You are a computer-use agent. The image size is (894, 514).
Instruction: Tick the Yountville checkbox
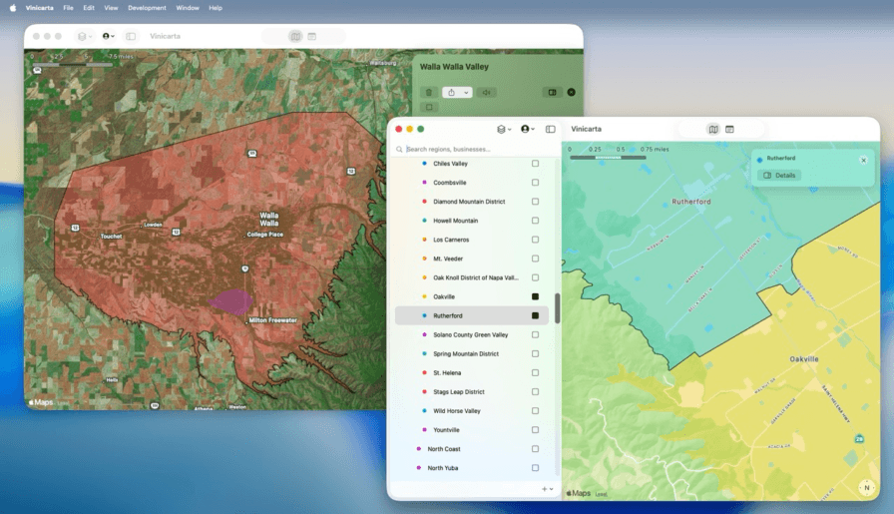click(535, 429)
